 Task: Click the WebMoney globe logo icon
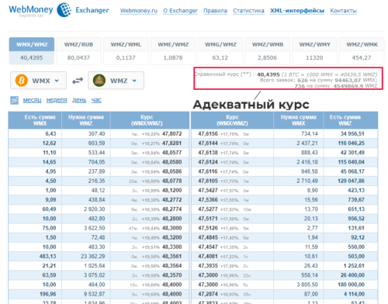pos(64,10)
